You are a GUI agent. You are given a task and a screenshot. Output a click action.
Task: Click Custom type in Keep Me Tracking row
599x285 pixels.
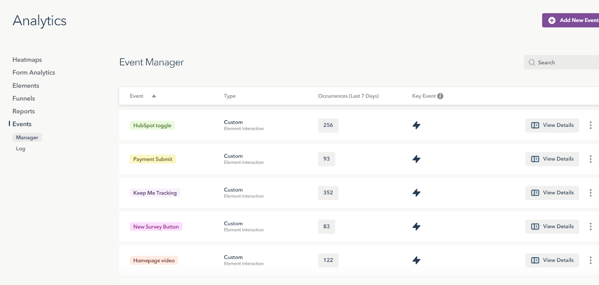coord(233,190)
